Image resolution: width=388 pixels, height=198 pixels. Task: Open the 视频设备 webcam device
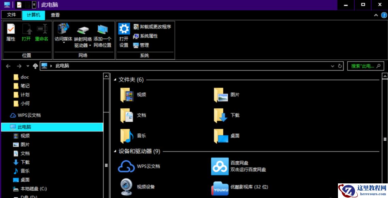(x=127, y=187)
